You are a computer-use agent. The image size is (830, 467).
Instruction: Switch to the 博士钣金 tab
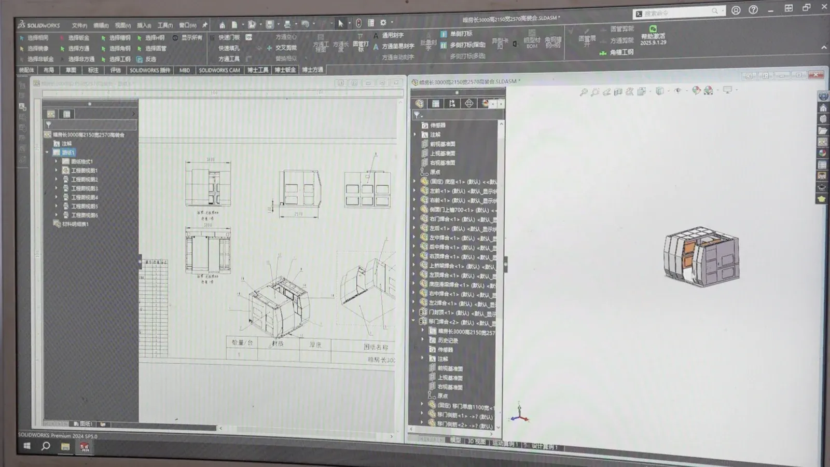pyautogui.click(x=285, y=70)
